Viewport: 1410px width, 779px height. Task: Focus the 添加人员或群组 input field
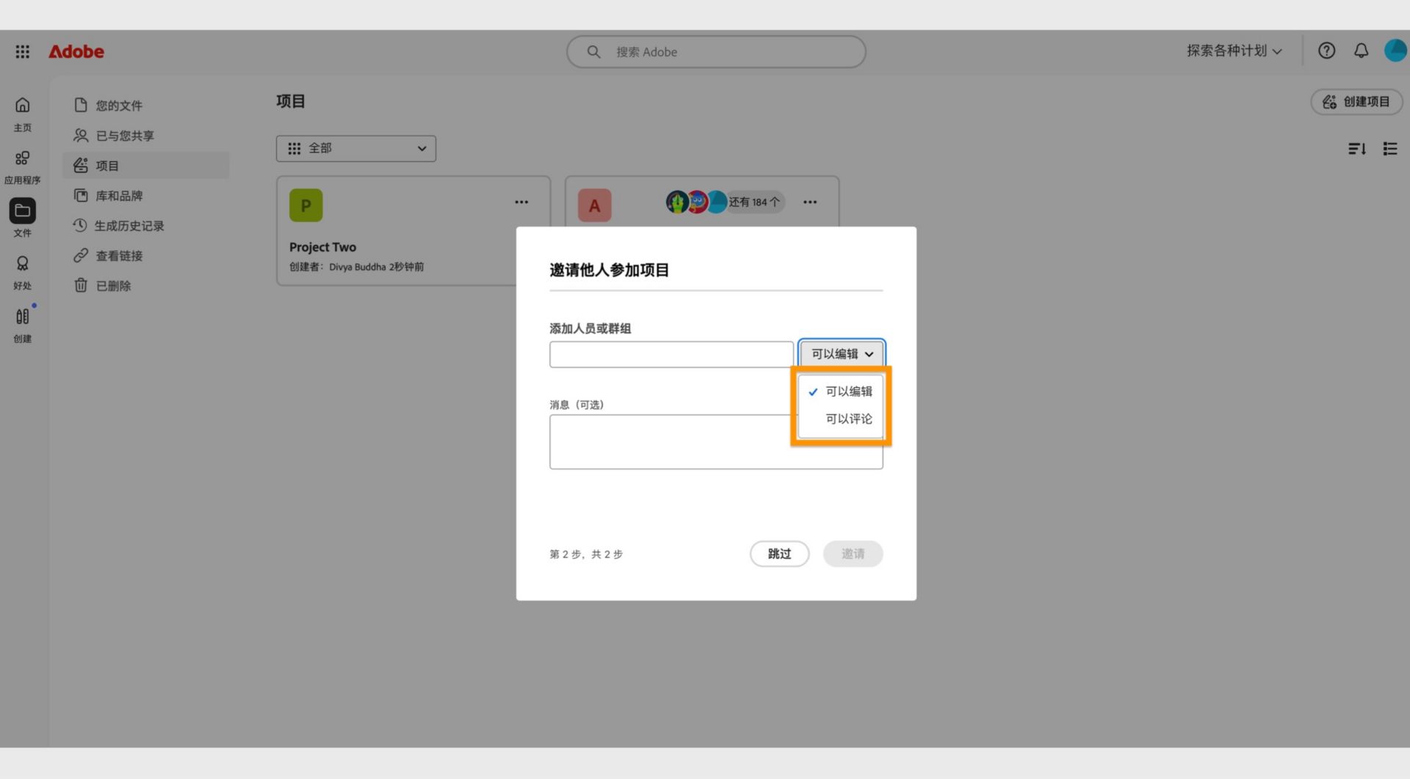click(671, 355)
